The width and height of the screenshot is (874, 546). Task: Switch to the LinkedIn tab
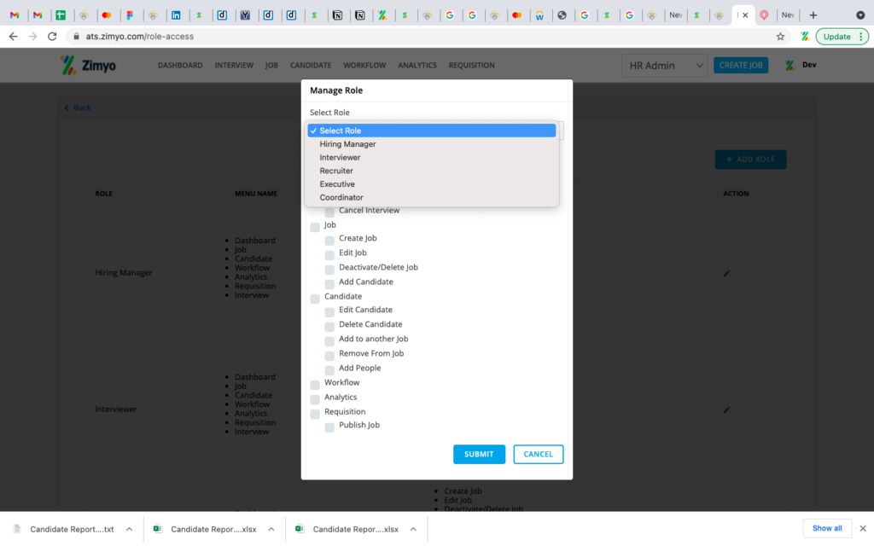coord(176,15)
